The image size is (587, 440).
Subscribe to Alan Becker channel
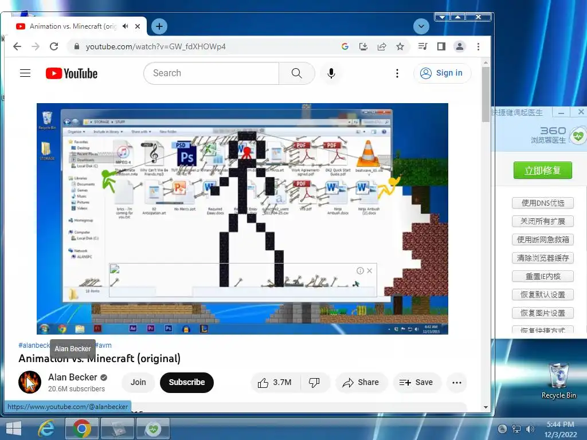click(x=187, y=382)
